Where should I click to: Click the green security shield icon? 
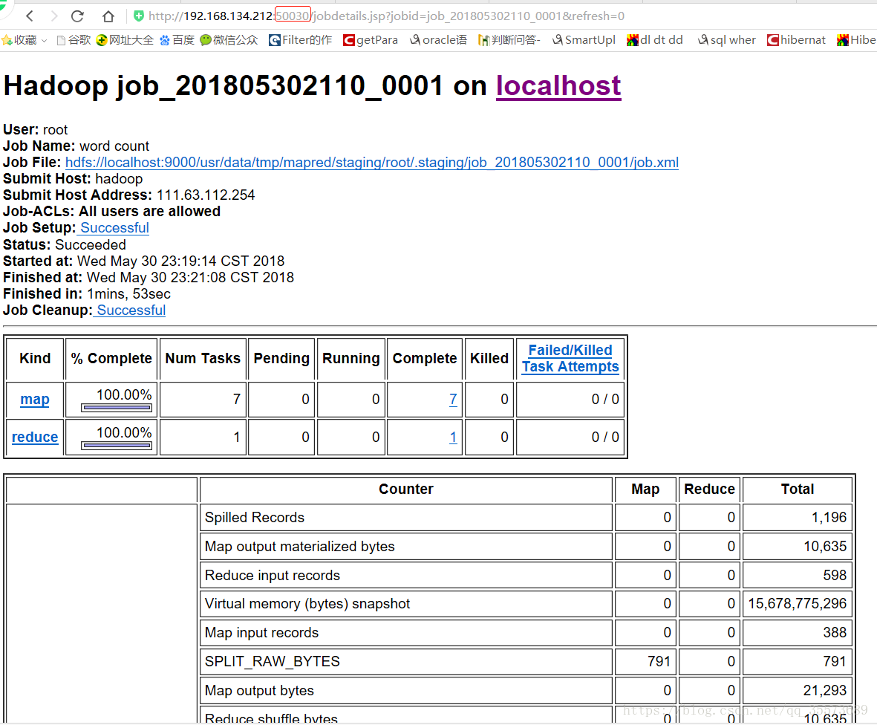pos(139,16)
